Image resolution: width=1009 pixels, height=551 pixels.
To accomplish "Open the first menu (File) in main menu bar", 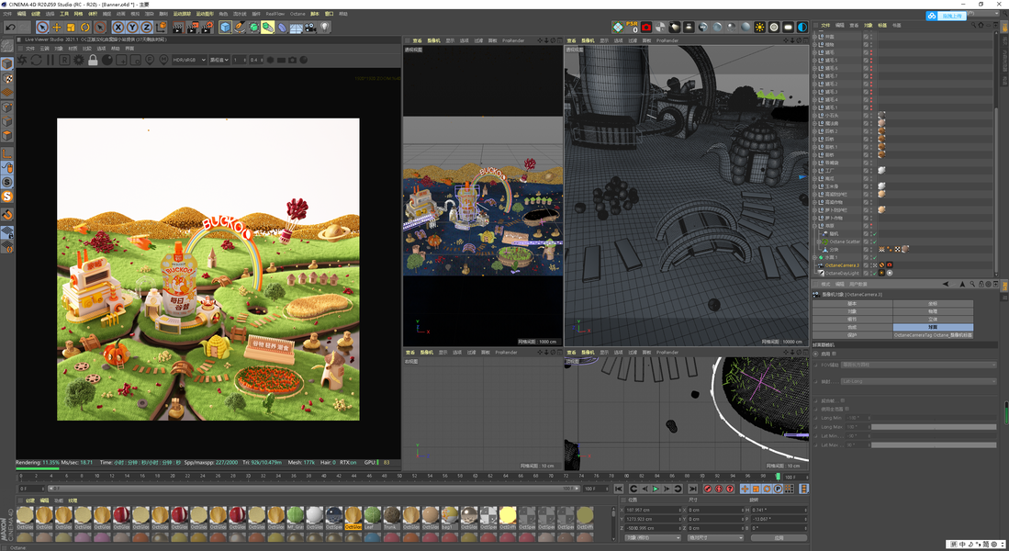I will 7,14.
